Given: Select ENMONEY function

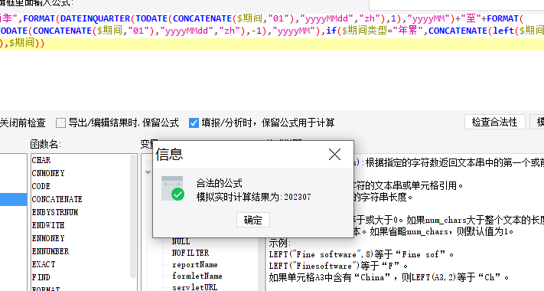Looking at the screenshot, I should coord(48,238).
